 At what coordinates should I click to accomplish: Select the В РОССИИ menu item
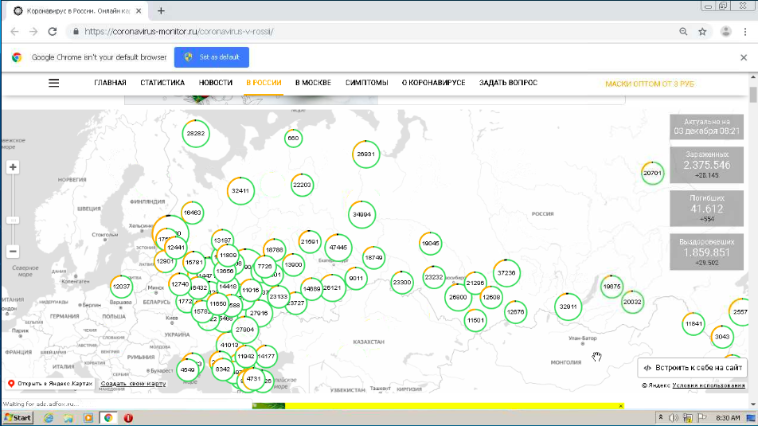(x=264, y=83)
